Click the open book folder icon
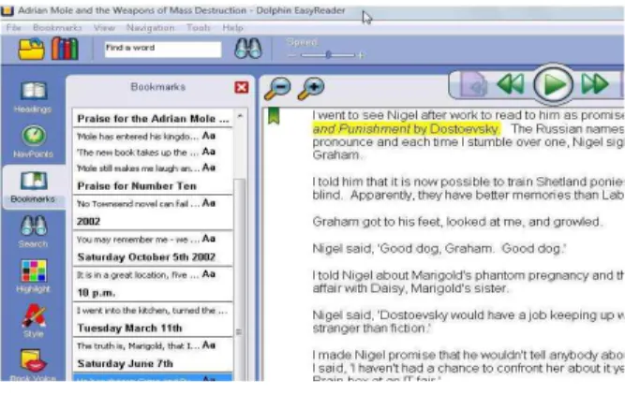 click(x=32, y=49)
